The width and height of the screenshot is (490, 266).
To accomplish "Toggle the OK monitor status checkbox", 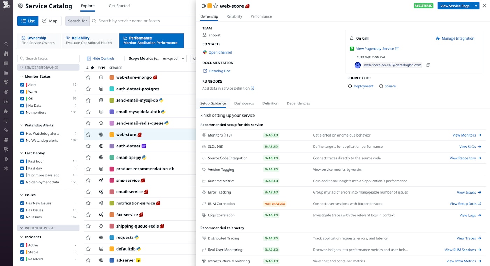I will (x=22, y=99).
